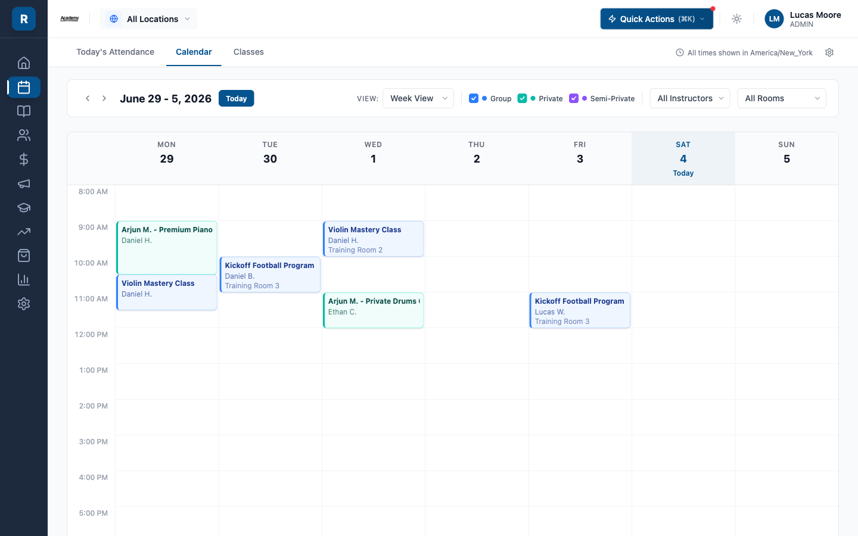Click the LM user avatar
The width and height of the screenshot is (858, 536).
click(774, 19)
